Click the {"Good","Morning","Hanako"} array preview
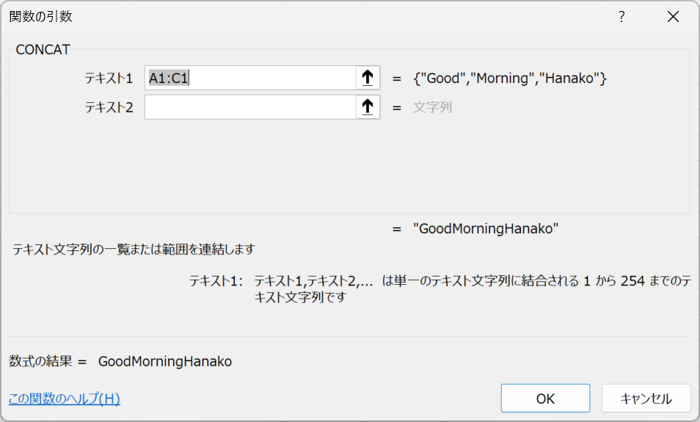The image size is (700, 422). coord(510,78)
